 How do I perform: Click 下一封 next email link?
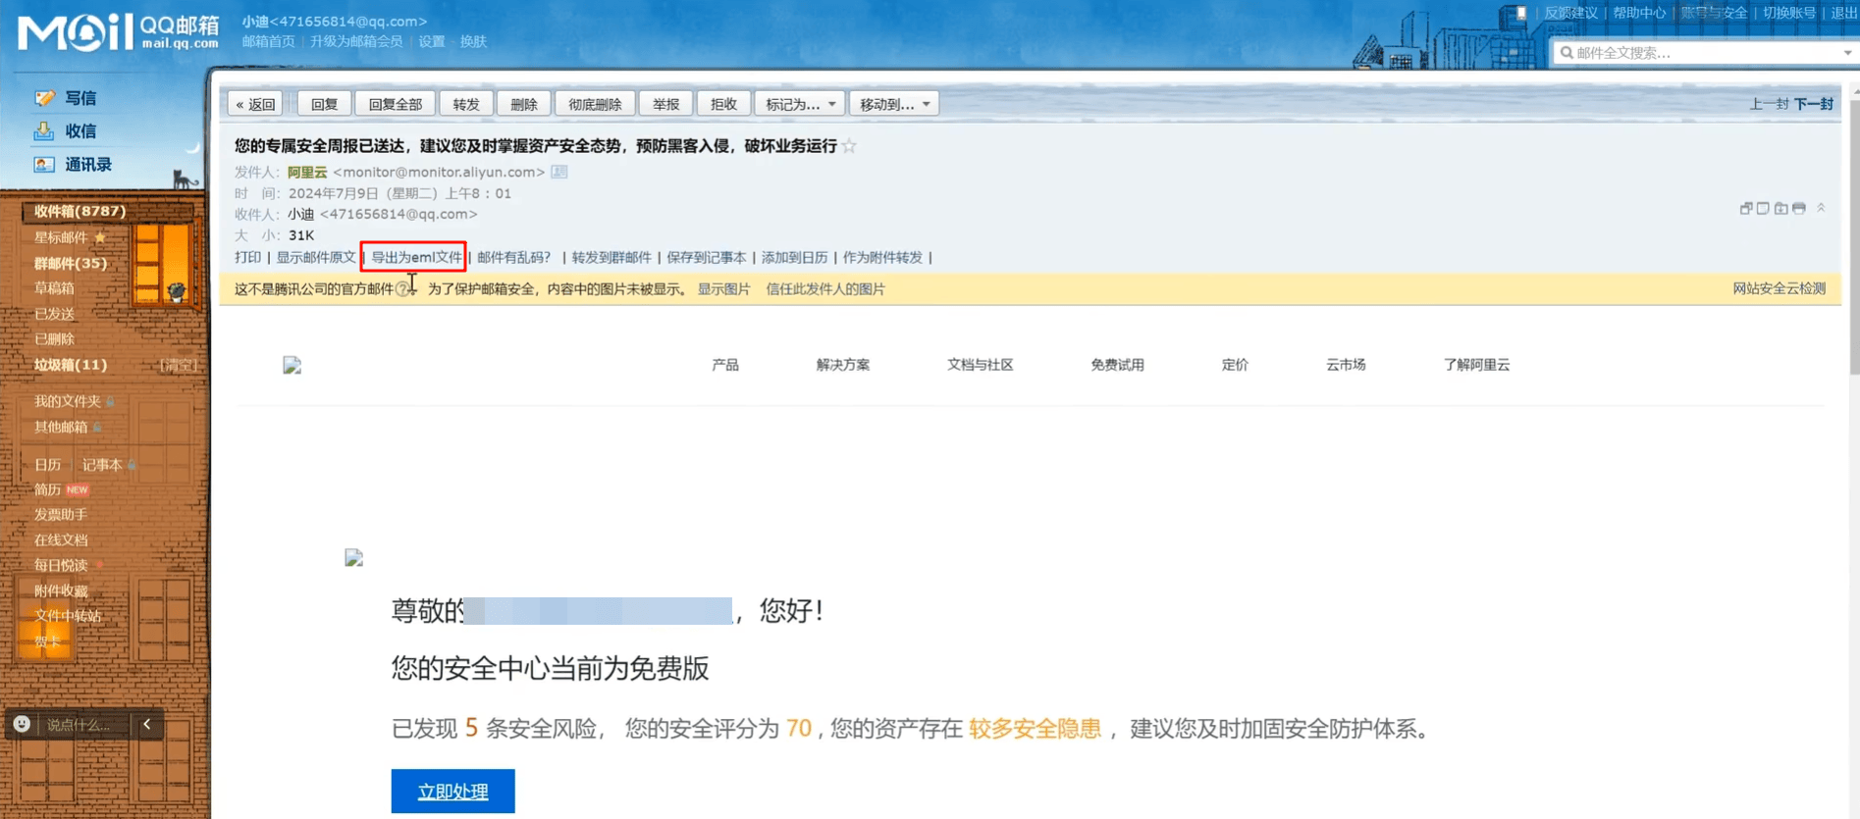tap(1814, 104)
